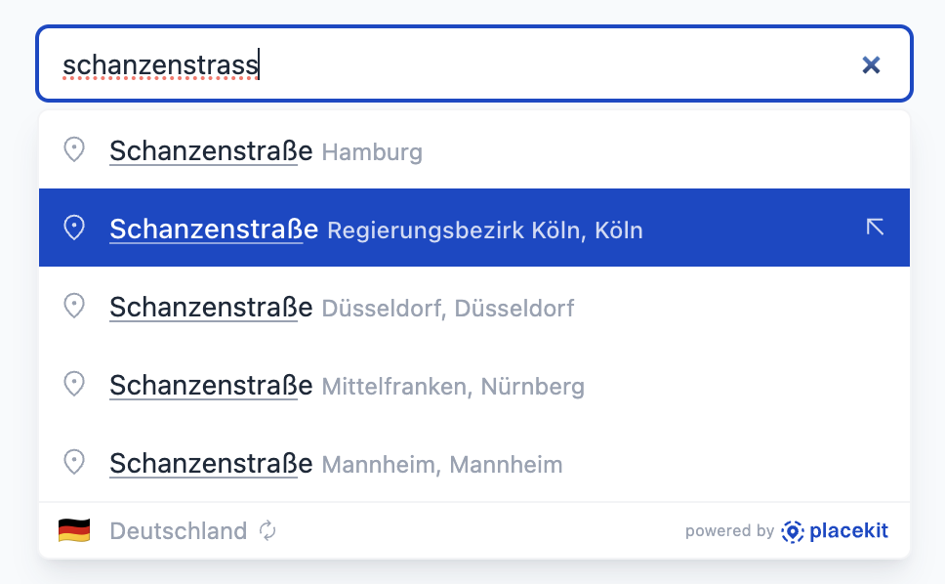Switch country via Deutschland label
This screenshot has width=945, height=584.
pyautogui.click(x=178, y=531)
